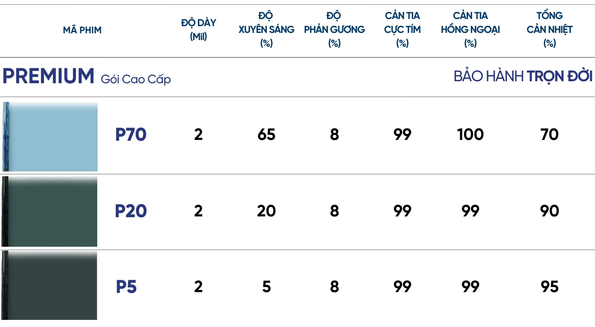
Task: Select the Gói Cao Cấp subtitle
Action: click(x=136, y=79)
